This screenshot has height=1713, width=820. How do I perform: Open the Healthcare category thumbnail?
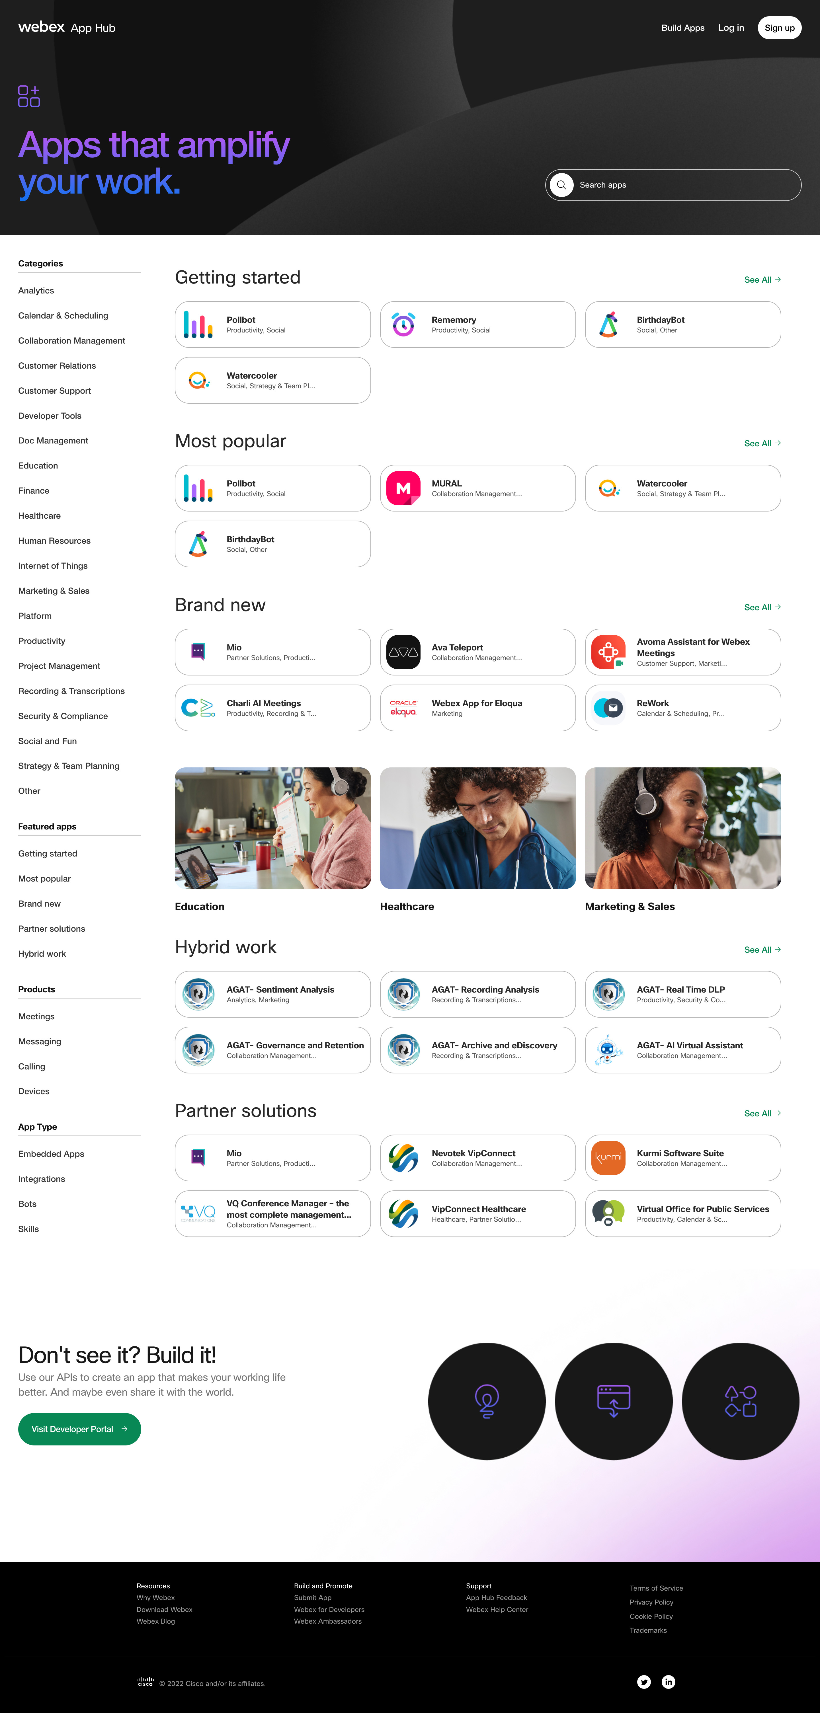tap(477, 828)
